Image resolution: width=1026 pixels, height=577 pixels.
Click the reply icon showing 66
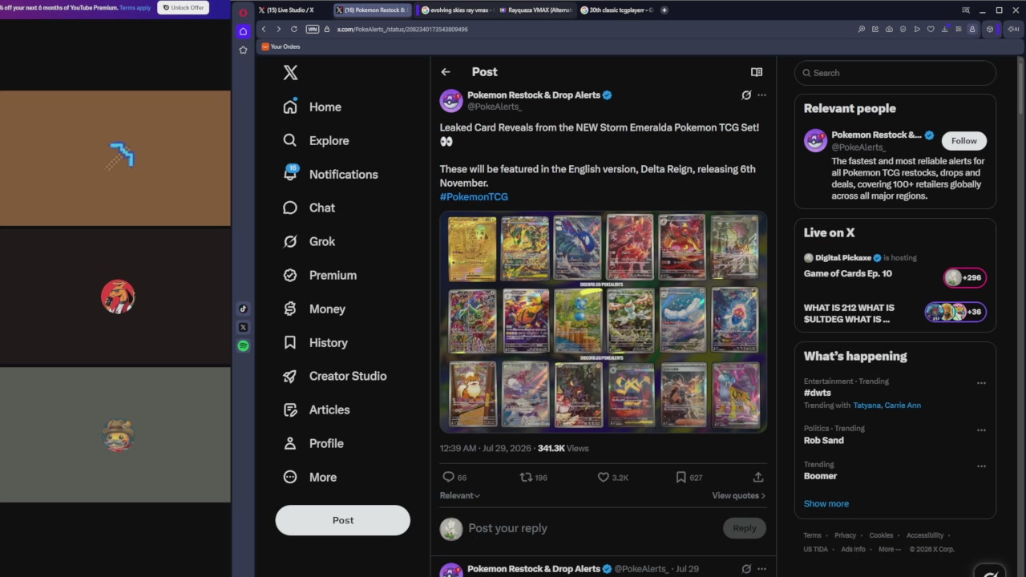point(454,477)
